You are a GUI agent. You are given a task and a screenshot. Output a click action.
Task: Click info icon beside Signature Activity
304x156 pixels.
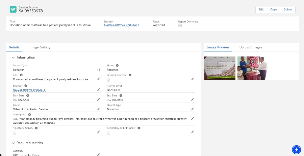(x=36, y=128)
